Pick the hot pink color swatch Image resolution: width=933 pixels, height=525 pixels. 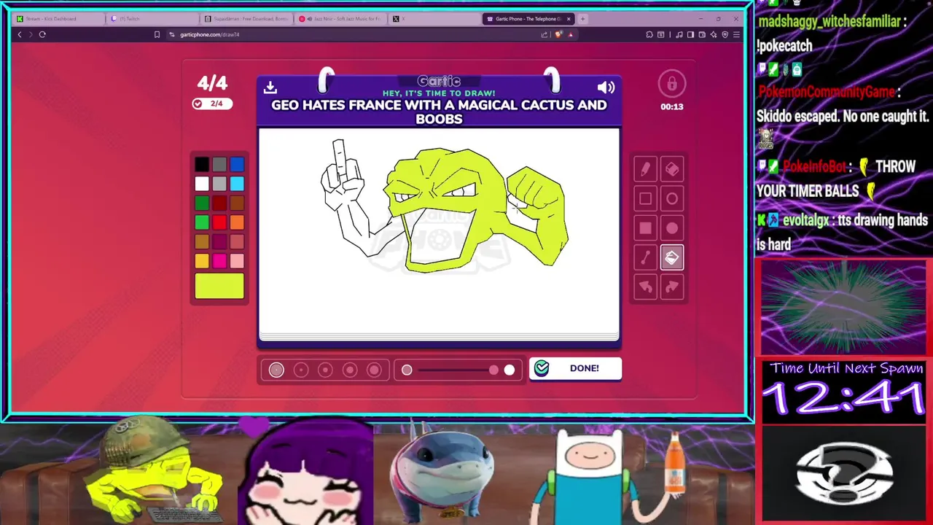(x=219, y=261)
